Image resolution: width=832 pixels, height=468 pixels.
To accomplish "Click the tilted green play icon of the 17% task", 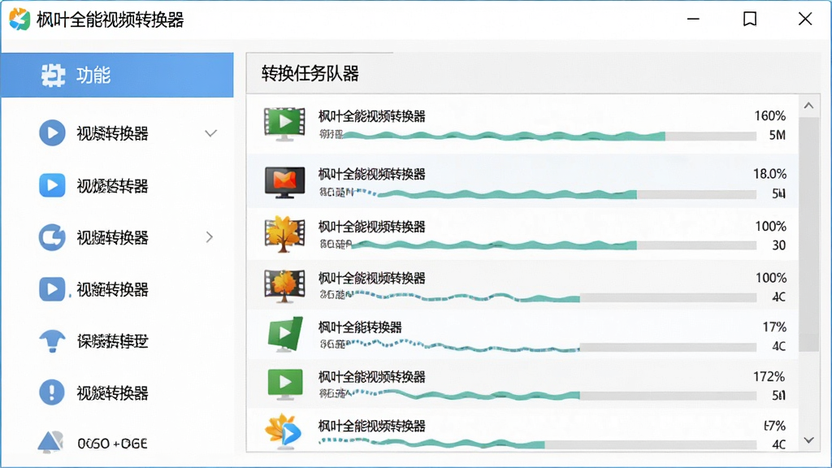I will tap(285, 334).
